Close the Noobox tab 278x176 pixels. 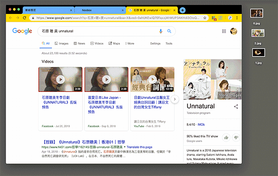click(122, 10)
